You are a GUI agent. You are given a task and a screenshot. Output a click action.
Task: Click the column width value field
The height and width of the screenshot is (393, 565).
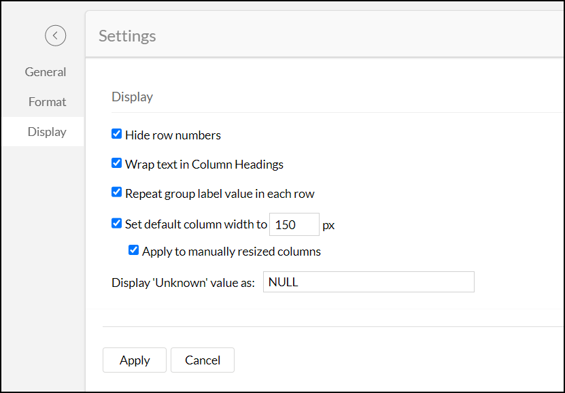point(294,224)
